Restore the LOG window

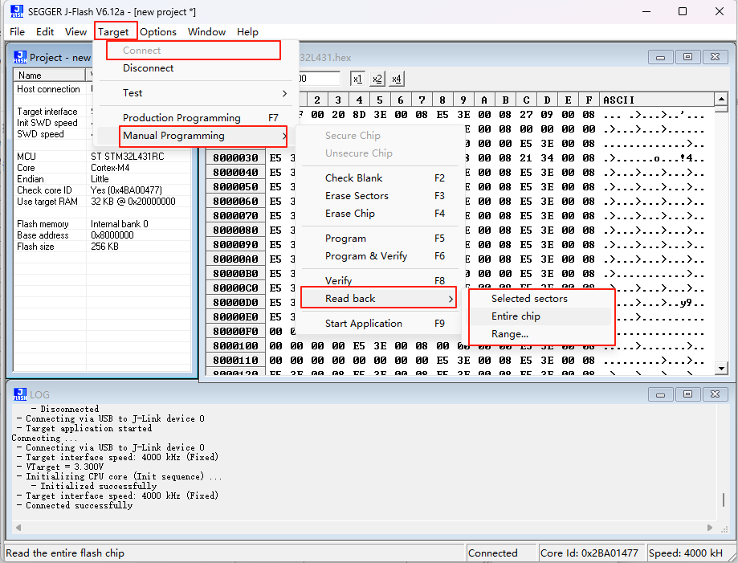pyautogui.click(x=687, y=394)
